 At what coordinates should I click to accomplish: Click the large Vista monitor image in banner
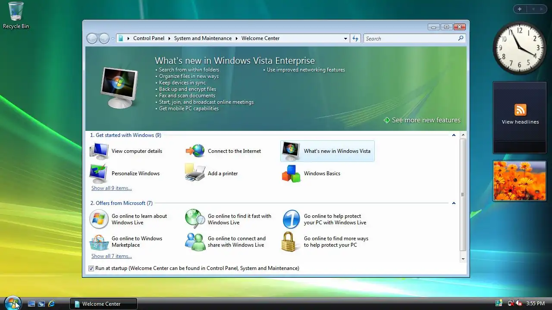click(x=119, y=88)
